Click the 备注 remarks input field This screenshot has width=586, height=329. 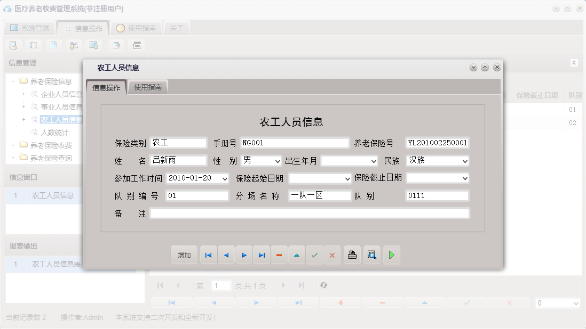[x=310, y=213]
